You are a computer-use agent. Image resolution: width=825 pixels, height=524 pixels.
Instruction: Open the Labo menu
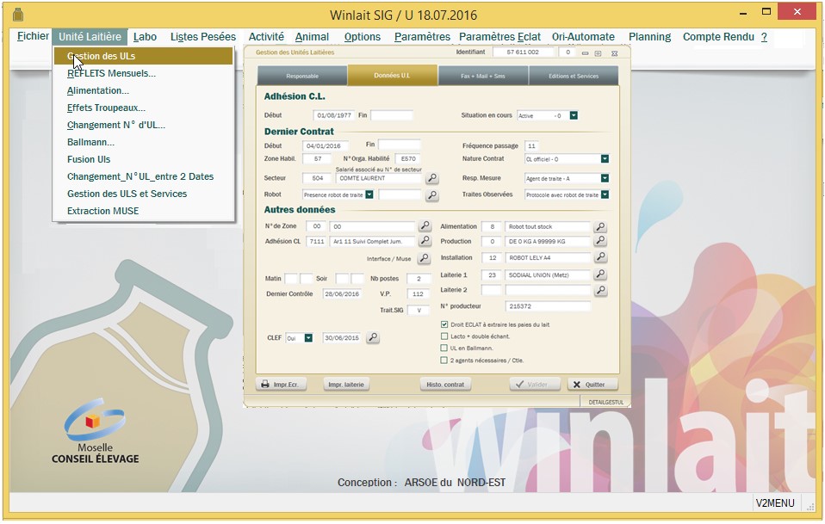point(145,37)
